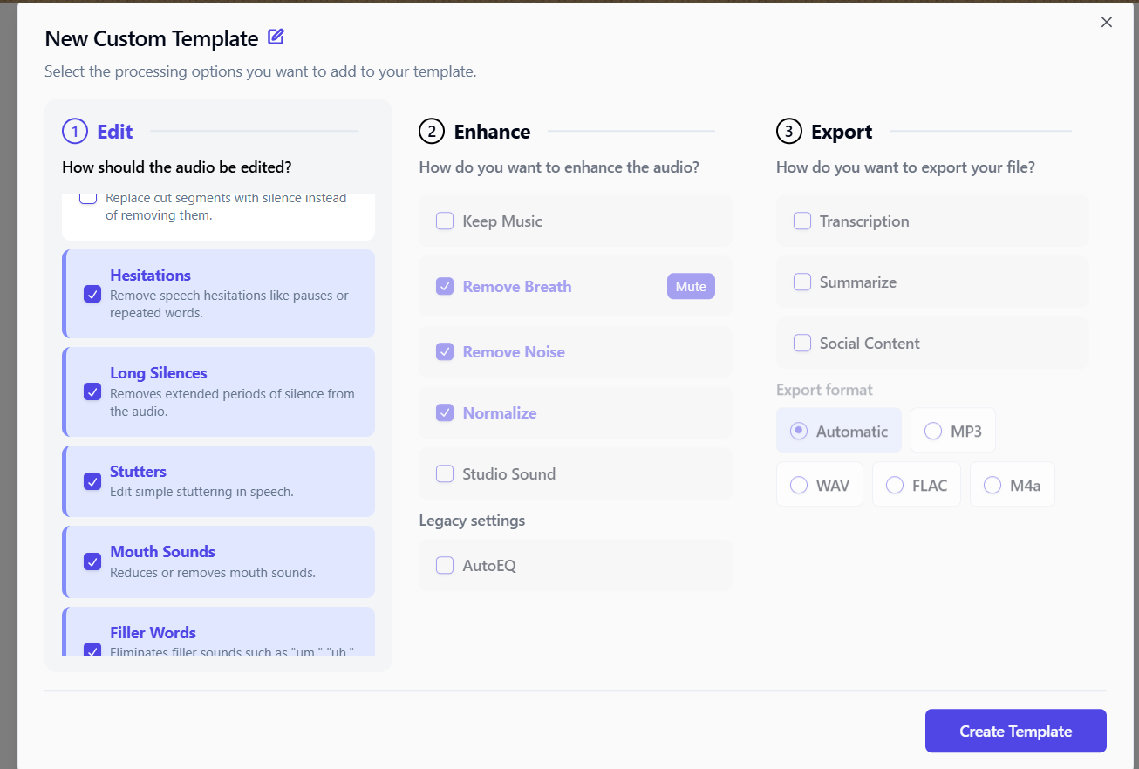Click the step 1 Edit heading
Screen dimensions: 1139x769
point(115,132)
